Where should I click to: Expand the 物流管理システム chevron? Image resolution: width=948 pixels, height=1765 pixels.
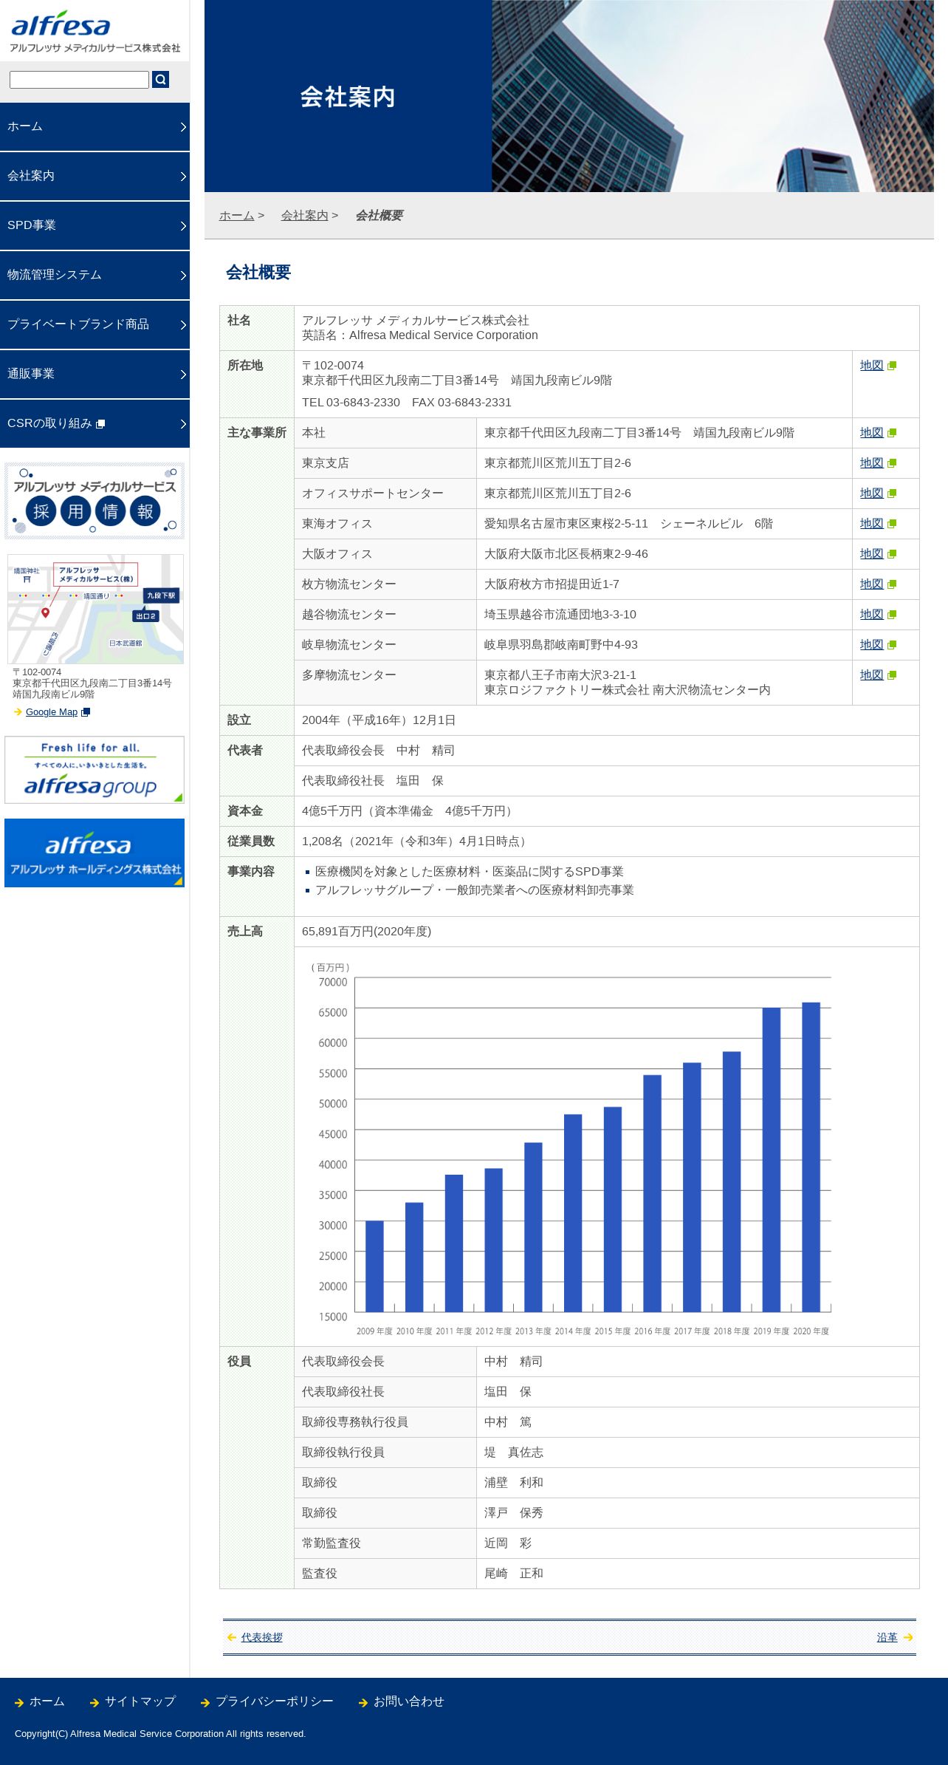point(183,276)
